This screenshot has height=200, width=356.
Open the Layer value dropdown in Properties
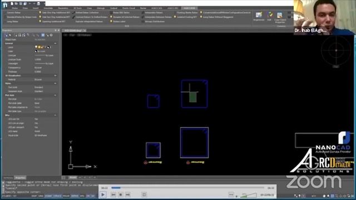[46, 47]
